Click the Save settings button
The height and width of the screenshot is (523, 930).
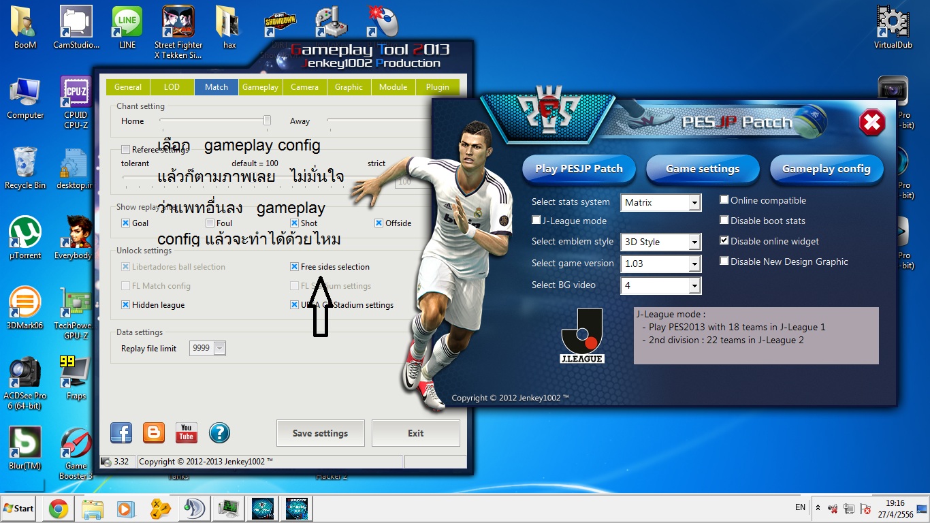click(320, 433)
